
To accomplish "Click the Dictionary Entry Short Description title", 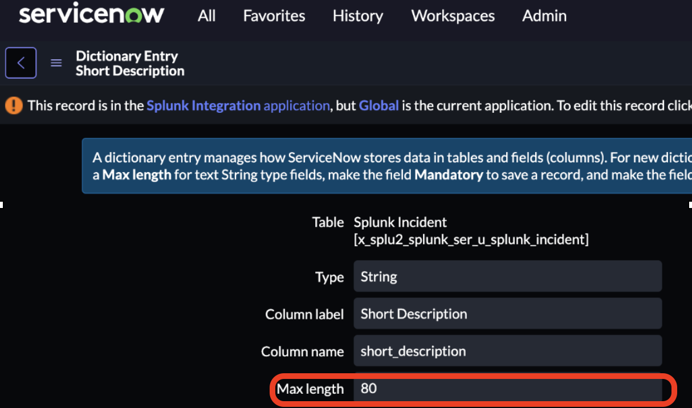I will [130, 63].
